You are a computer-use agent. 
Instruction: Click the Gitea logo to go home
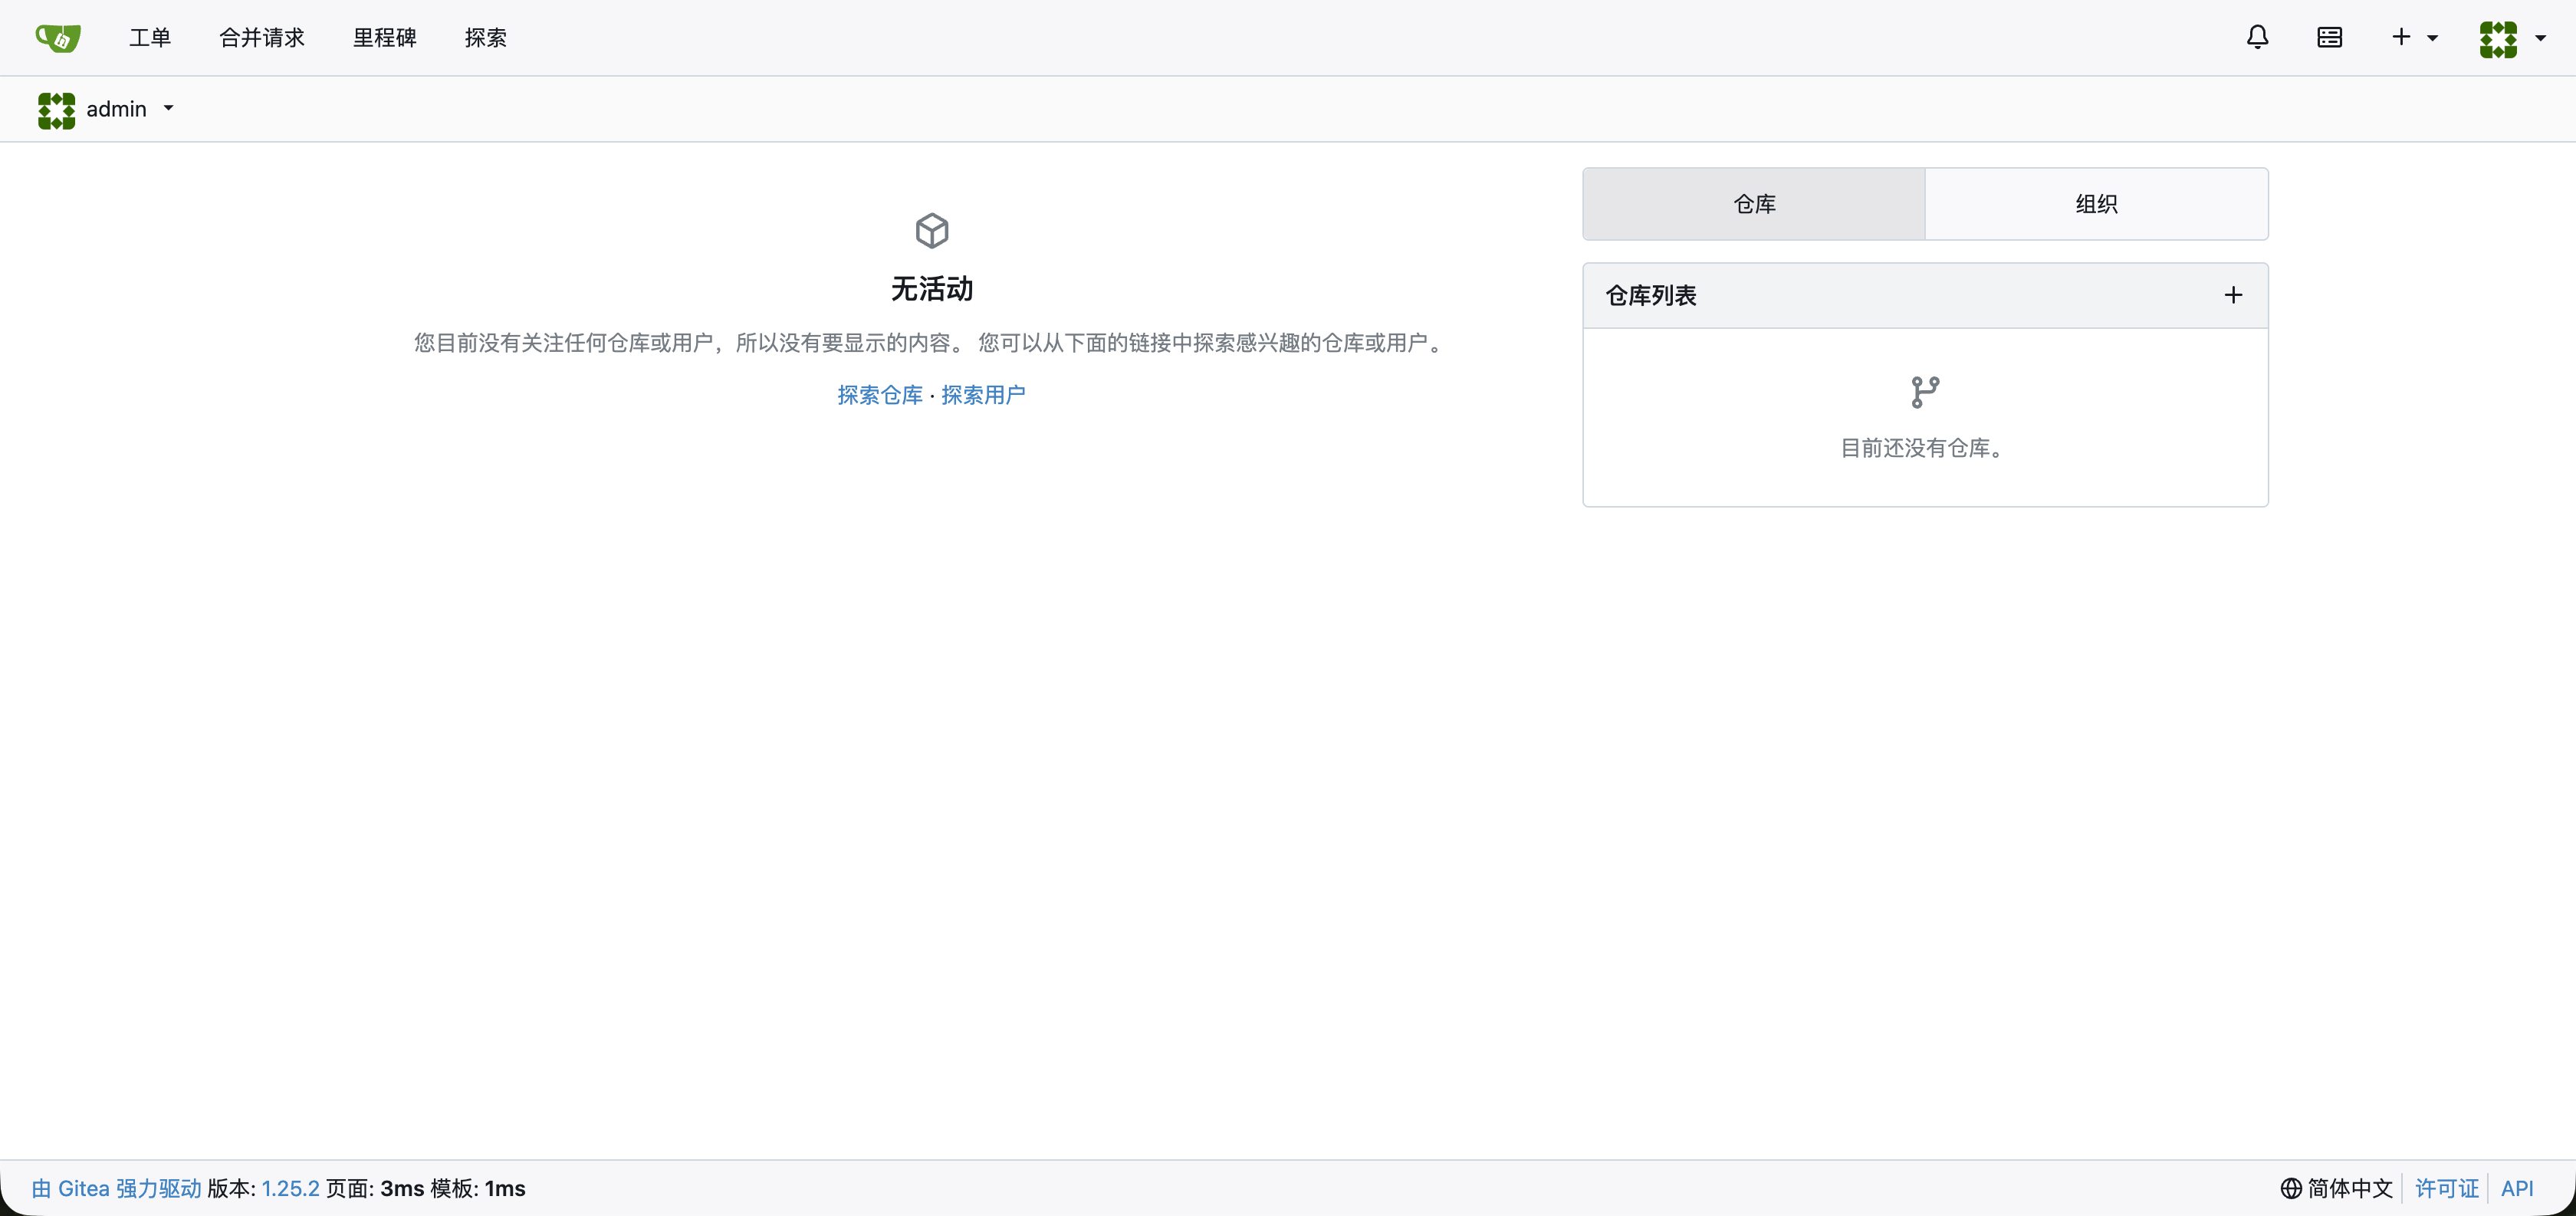pos(57,37)
